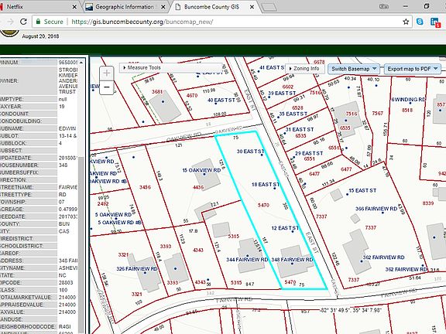The width and height of the screenshot is (446, 334).
Task: Click the green Secure padlock icon
Action: [38, 22]
